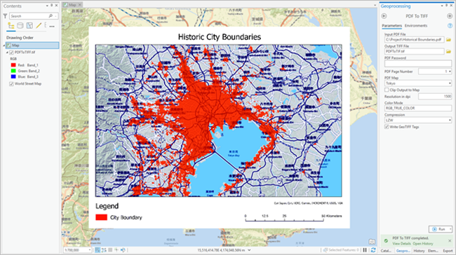Switch to Export pane tab

(x=448, y=251)
